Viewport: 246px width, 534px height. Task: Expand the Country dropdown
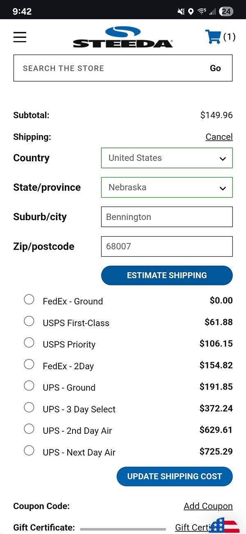(167, 158)
